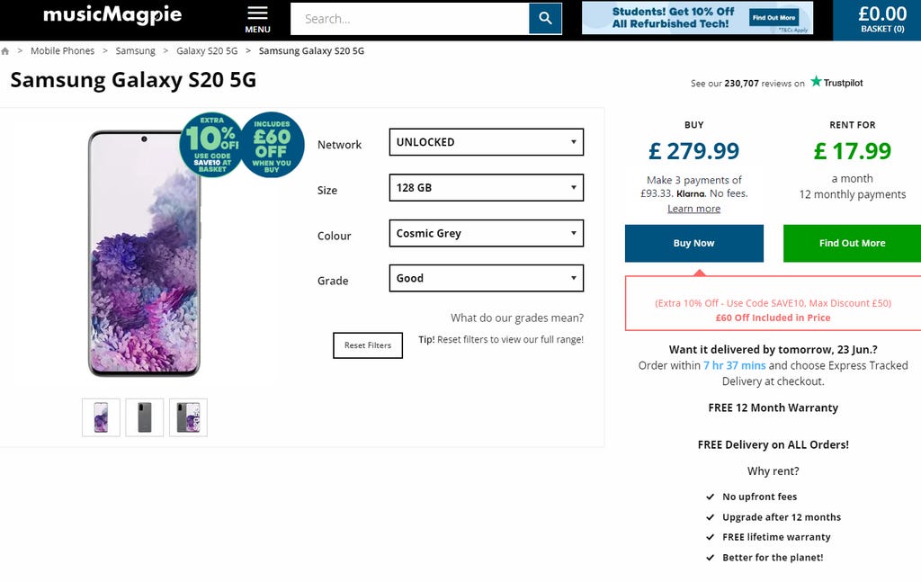Open the Grade dropdown showing Good

point(486,278)
